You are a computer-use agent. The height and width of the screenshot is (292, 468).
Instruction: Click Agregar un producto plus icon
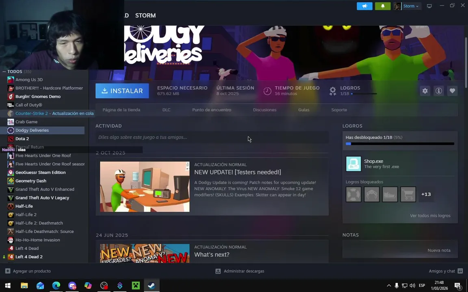8,271
